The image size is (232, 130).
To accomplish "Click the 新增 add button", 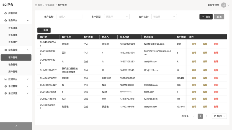I will coord(44,30).
